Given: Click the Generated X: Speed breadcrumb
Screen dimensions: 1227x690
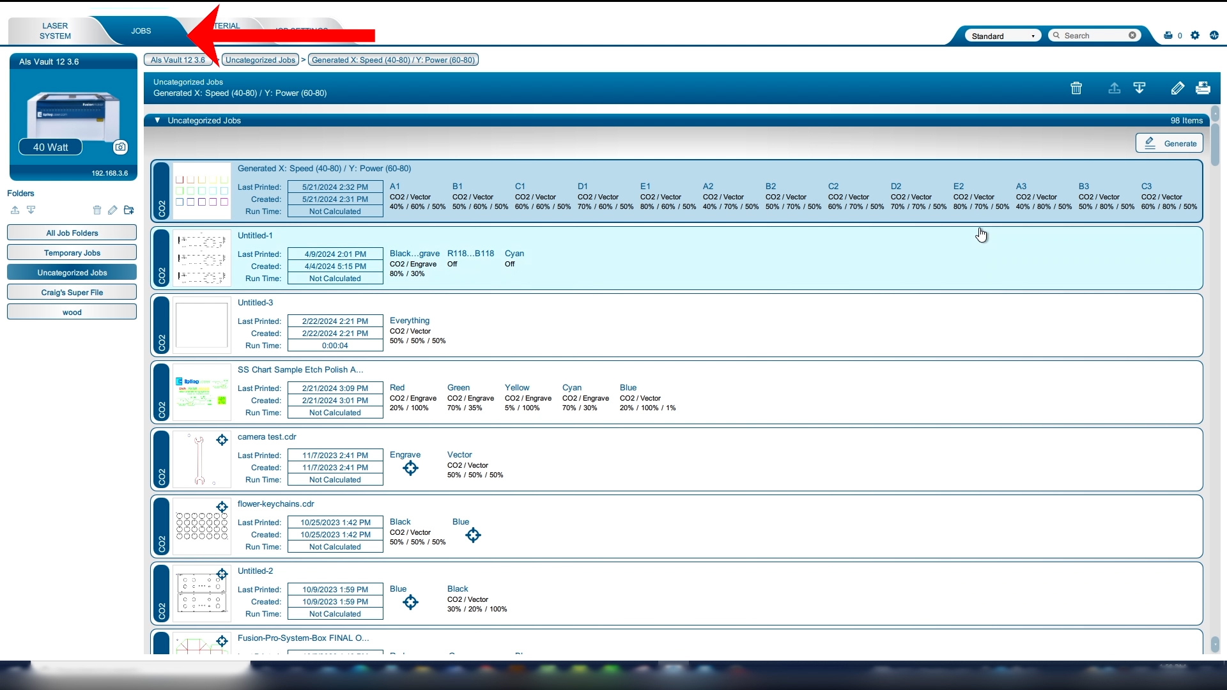Looking at the screenshot, I should tap(393, 60).
